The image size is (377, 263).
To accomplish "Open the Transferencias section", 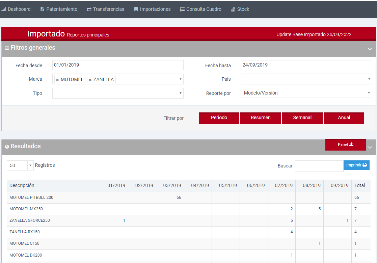I will coord(105,9).
